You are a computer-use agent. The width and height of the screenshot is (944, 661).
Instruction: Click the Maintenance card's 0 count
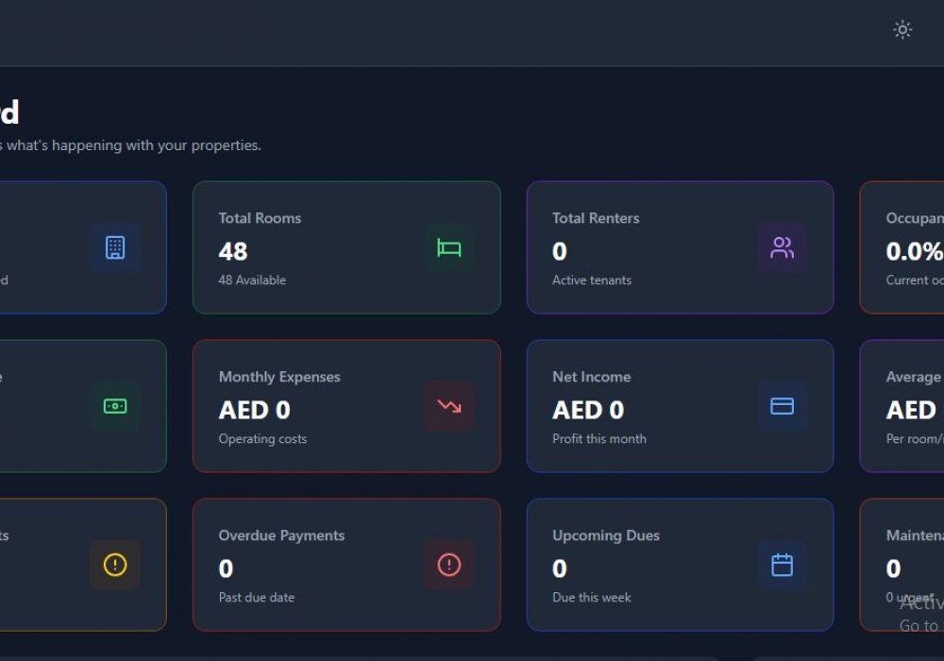coord(893,568)
